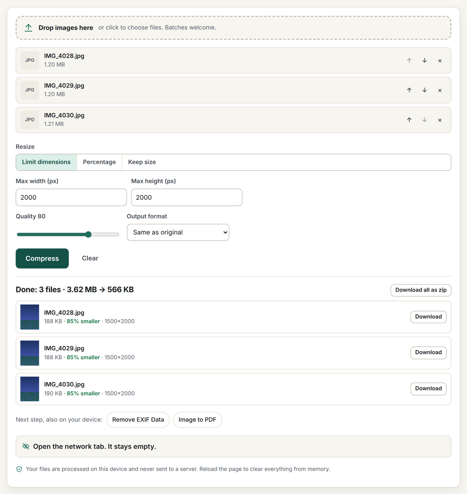Screen dimensions: 467x494
Task: Click the JPG badge of IMG_4030.jpg
Action: tap(30, 120)
